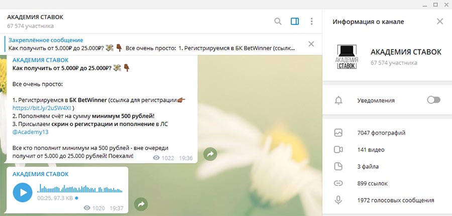Click the links chain icon
452x216 pixels.
[338, 183]
